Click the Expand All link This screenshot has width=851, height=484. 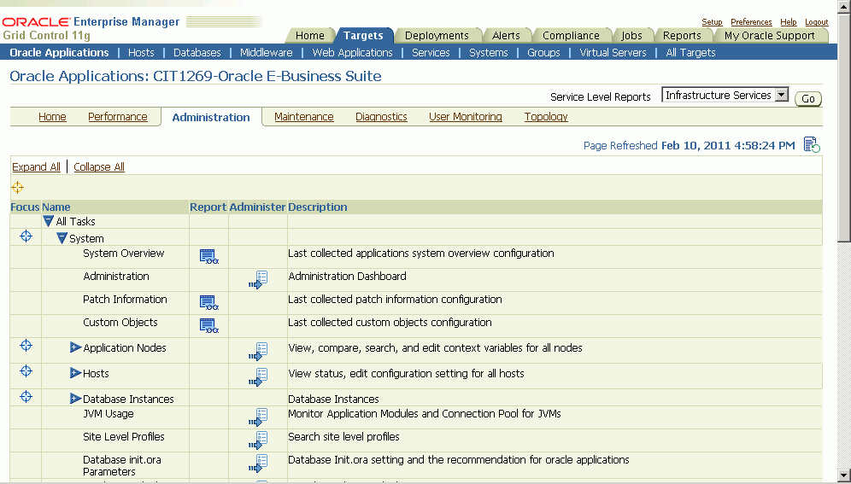tap(37, 167)
